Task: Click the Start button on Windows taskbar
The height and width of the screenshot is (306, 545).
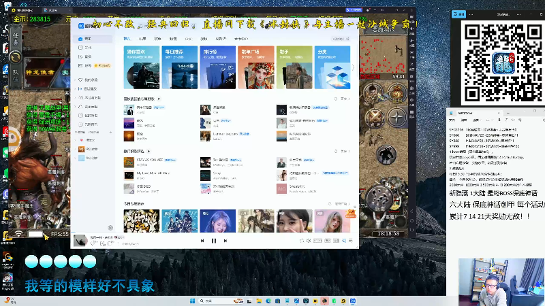Action: [192, 301]
